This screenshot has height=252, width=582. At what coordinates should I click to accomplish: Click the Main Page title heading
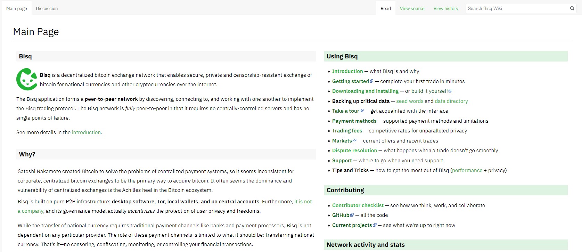point(36,32)
